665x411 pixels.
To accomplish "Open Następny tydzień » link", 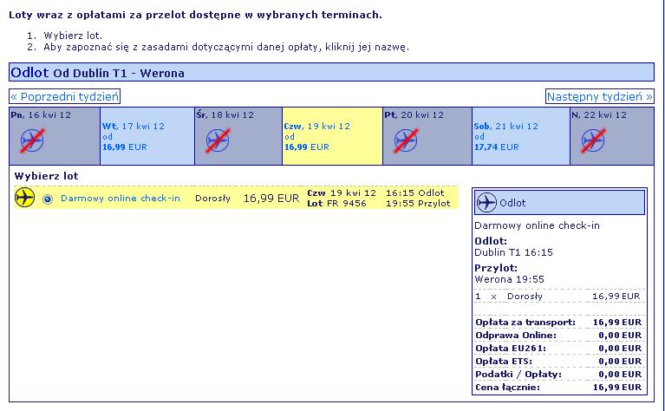I will tap(599, 97).
